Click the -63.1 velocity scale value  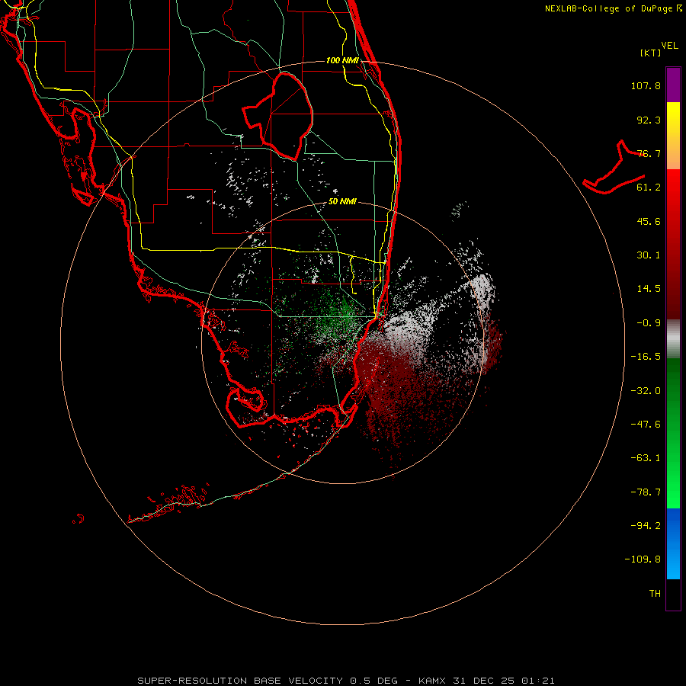coord(646,458)
